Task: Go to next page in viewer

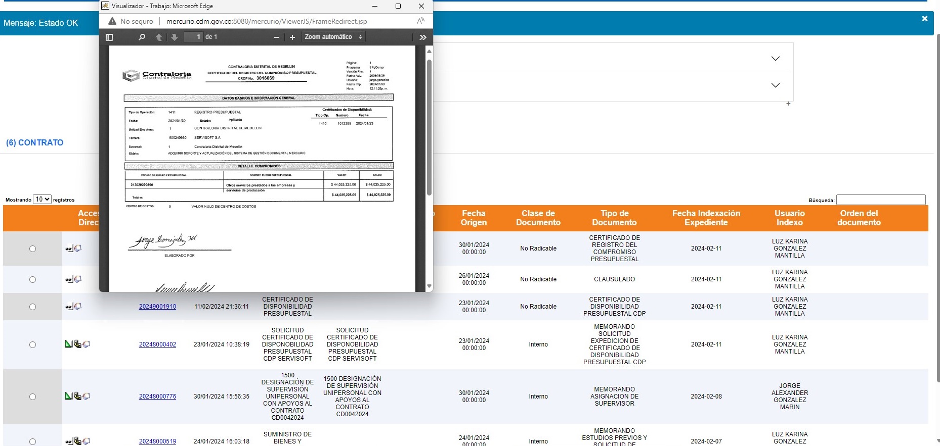Action: [175, 37]
